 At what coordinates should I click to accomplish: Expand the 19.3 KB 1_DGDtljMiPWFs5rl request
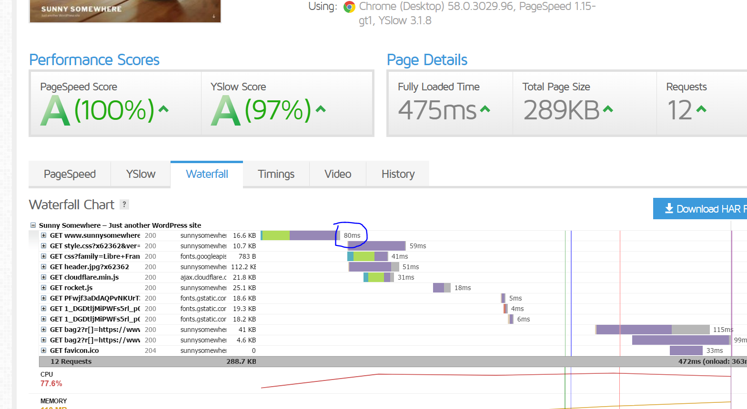coord(43,309)
